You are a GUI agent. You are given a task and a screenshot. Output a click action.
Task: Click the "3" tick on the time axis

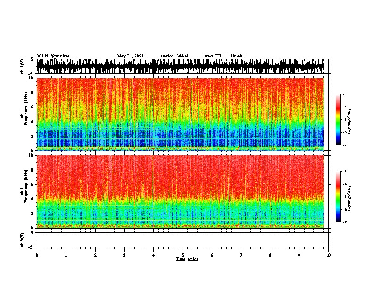click(124, 255)
